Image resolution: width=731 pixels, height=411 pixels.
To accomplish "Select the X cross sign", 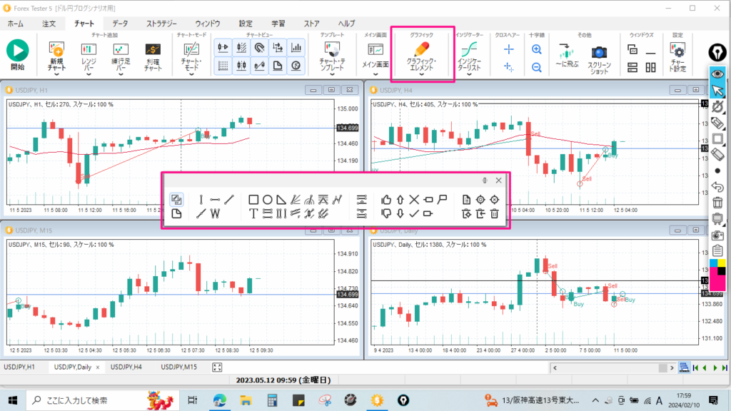I will (414, 200).
